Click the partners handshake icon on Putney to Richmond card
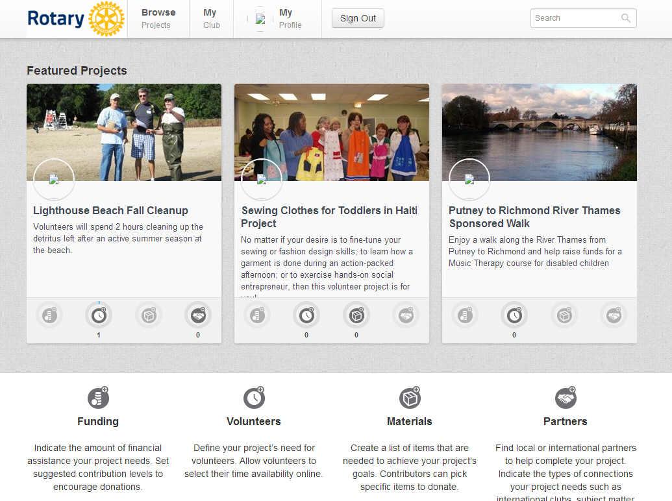The height and width of the screenshot is (501, 672). 614,315
